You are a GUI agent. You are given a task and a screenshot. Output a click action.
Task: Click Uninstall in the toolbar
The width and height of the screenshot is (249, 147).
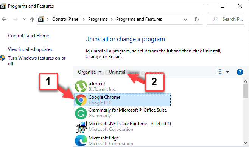tap(118, 72)
